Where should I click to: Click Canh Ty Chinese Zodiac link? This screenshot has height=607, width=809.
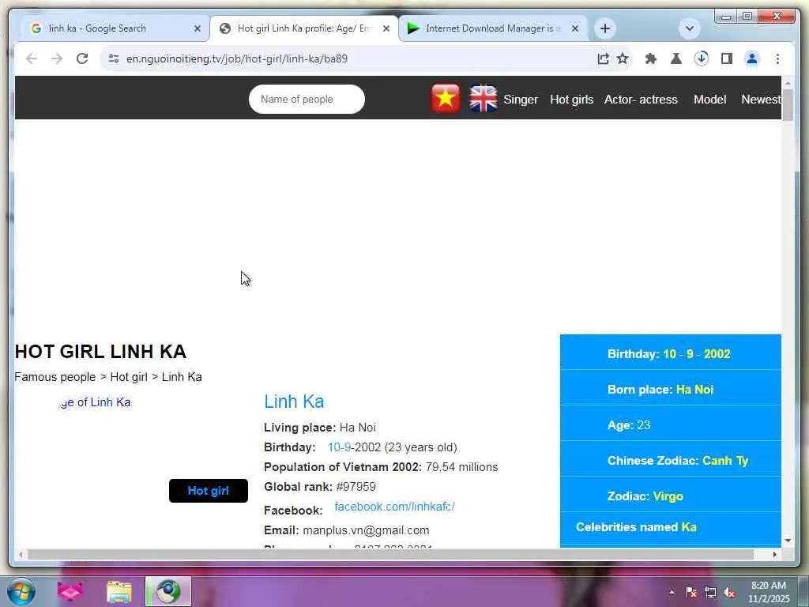(x=725, y=461)
